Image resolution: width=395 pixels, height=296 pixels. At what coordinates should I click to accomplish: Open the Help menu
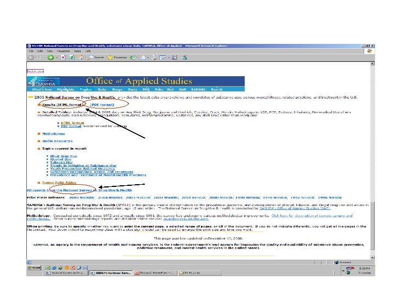point(88,51)
